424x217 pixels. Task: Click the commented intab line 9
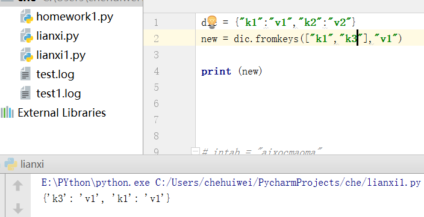point(262,151)
